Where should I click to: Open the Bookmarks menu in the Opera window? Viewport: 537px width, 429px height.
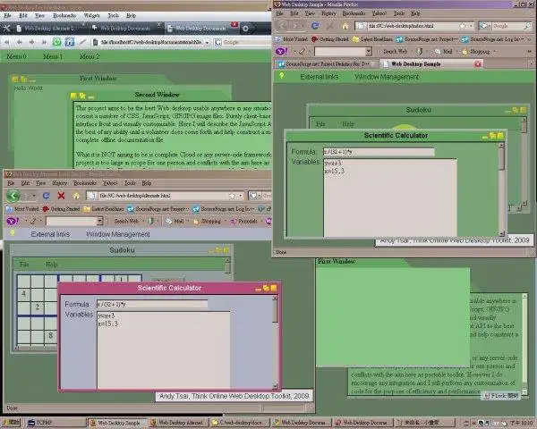click(x=64, y=15)
